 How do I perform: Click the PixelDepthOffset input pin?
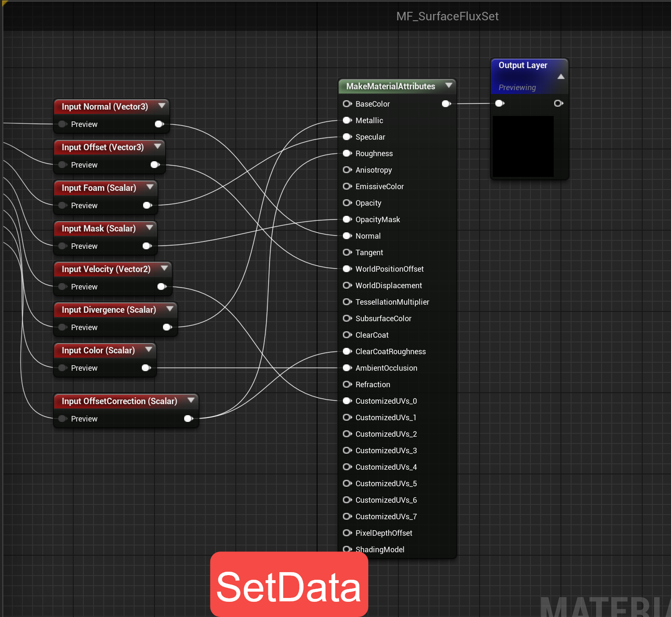pos(347,533)
